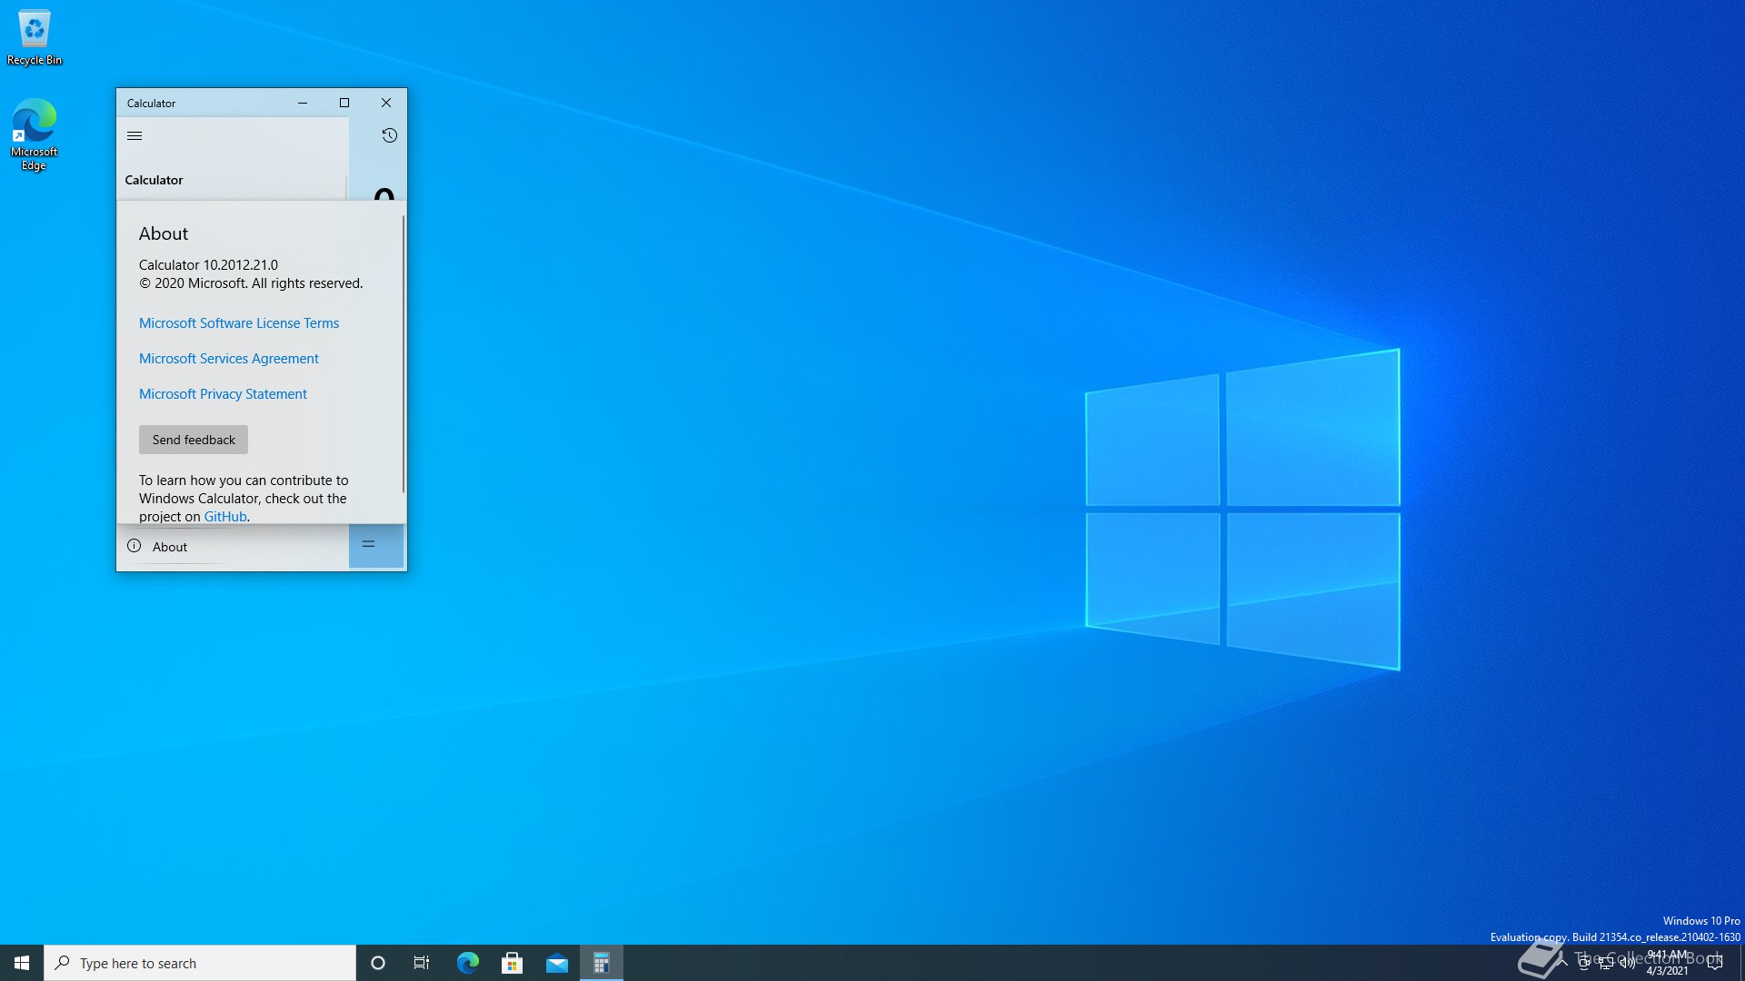
Task: Click the About panel vertical scrollbar
Action: pos(403,354)
